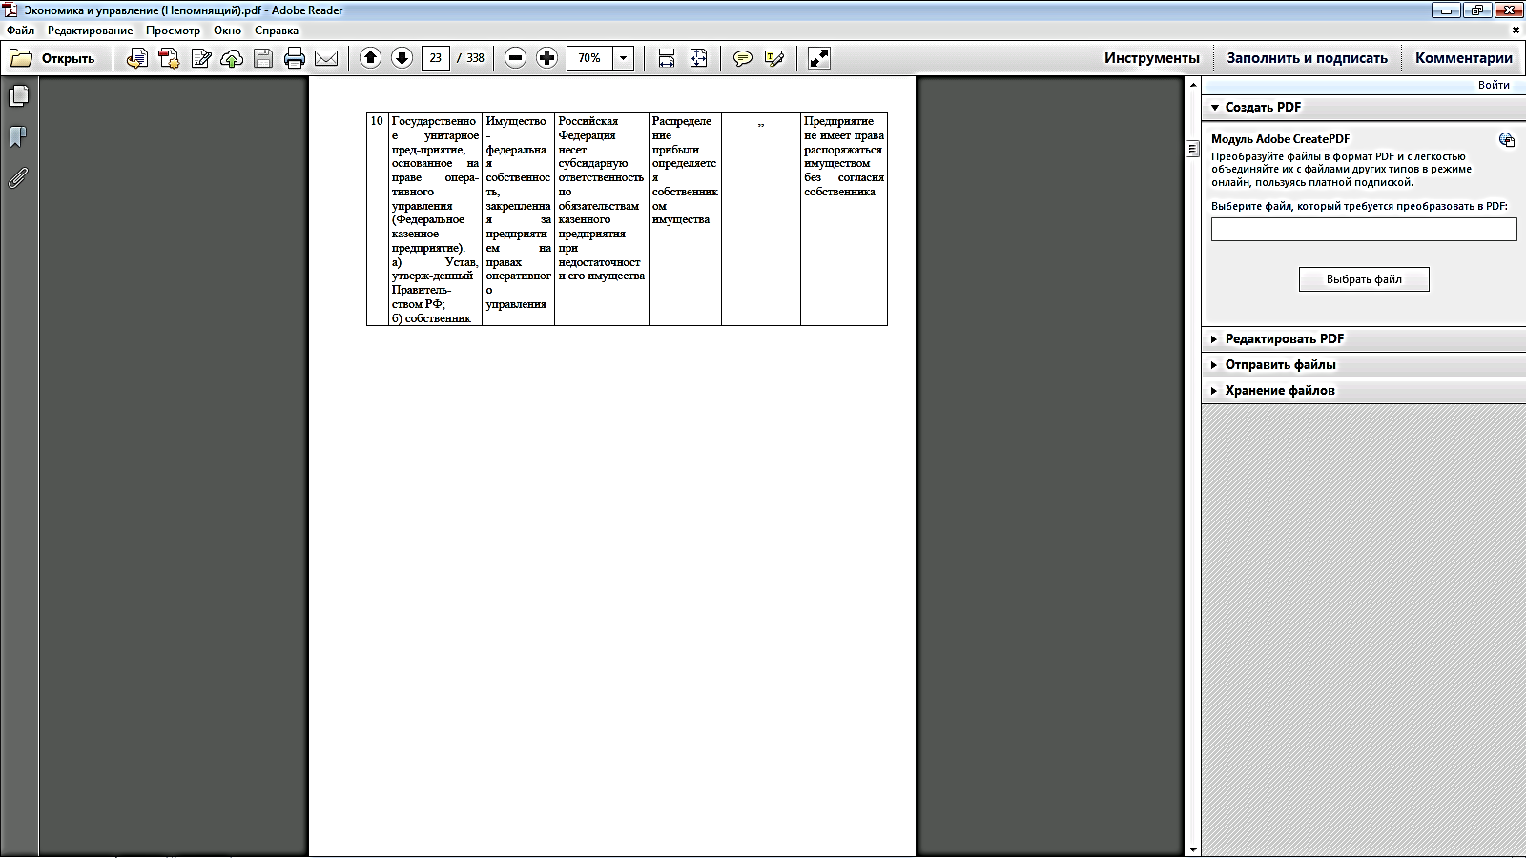1526x858 pixels.
Task: Click the cell starting with Российская Федерация
Action: click(601, 219)
